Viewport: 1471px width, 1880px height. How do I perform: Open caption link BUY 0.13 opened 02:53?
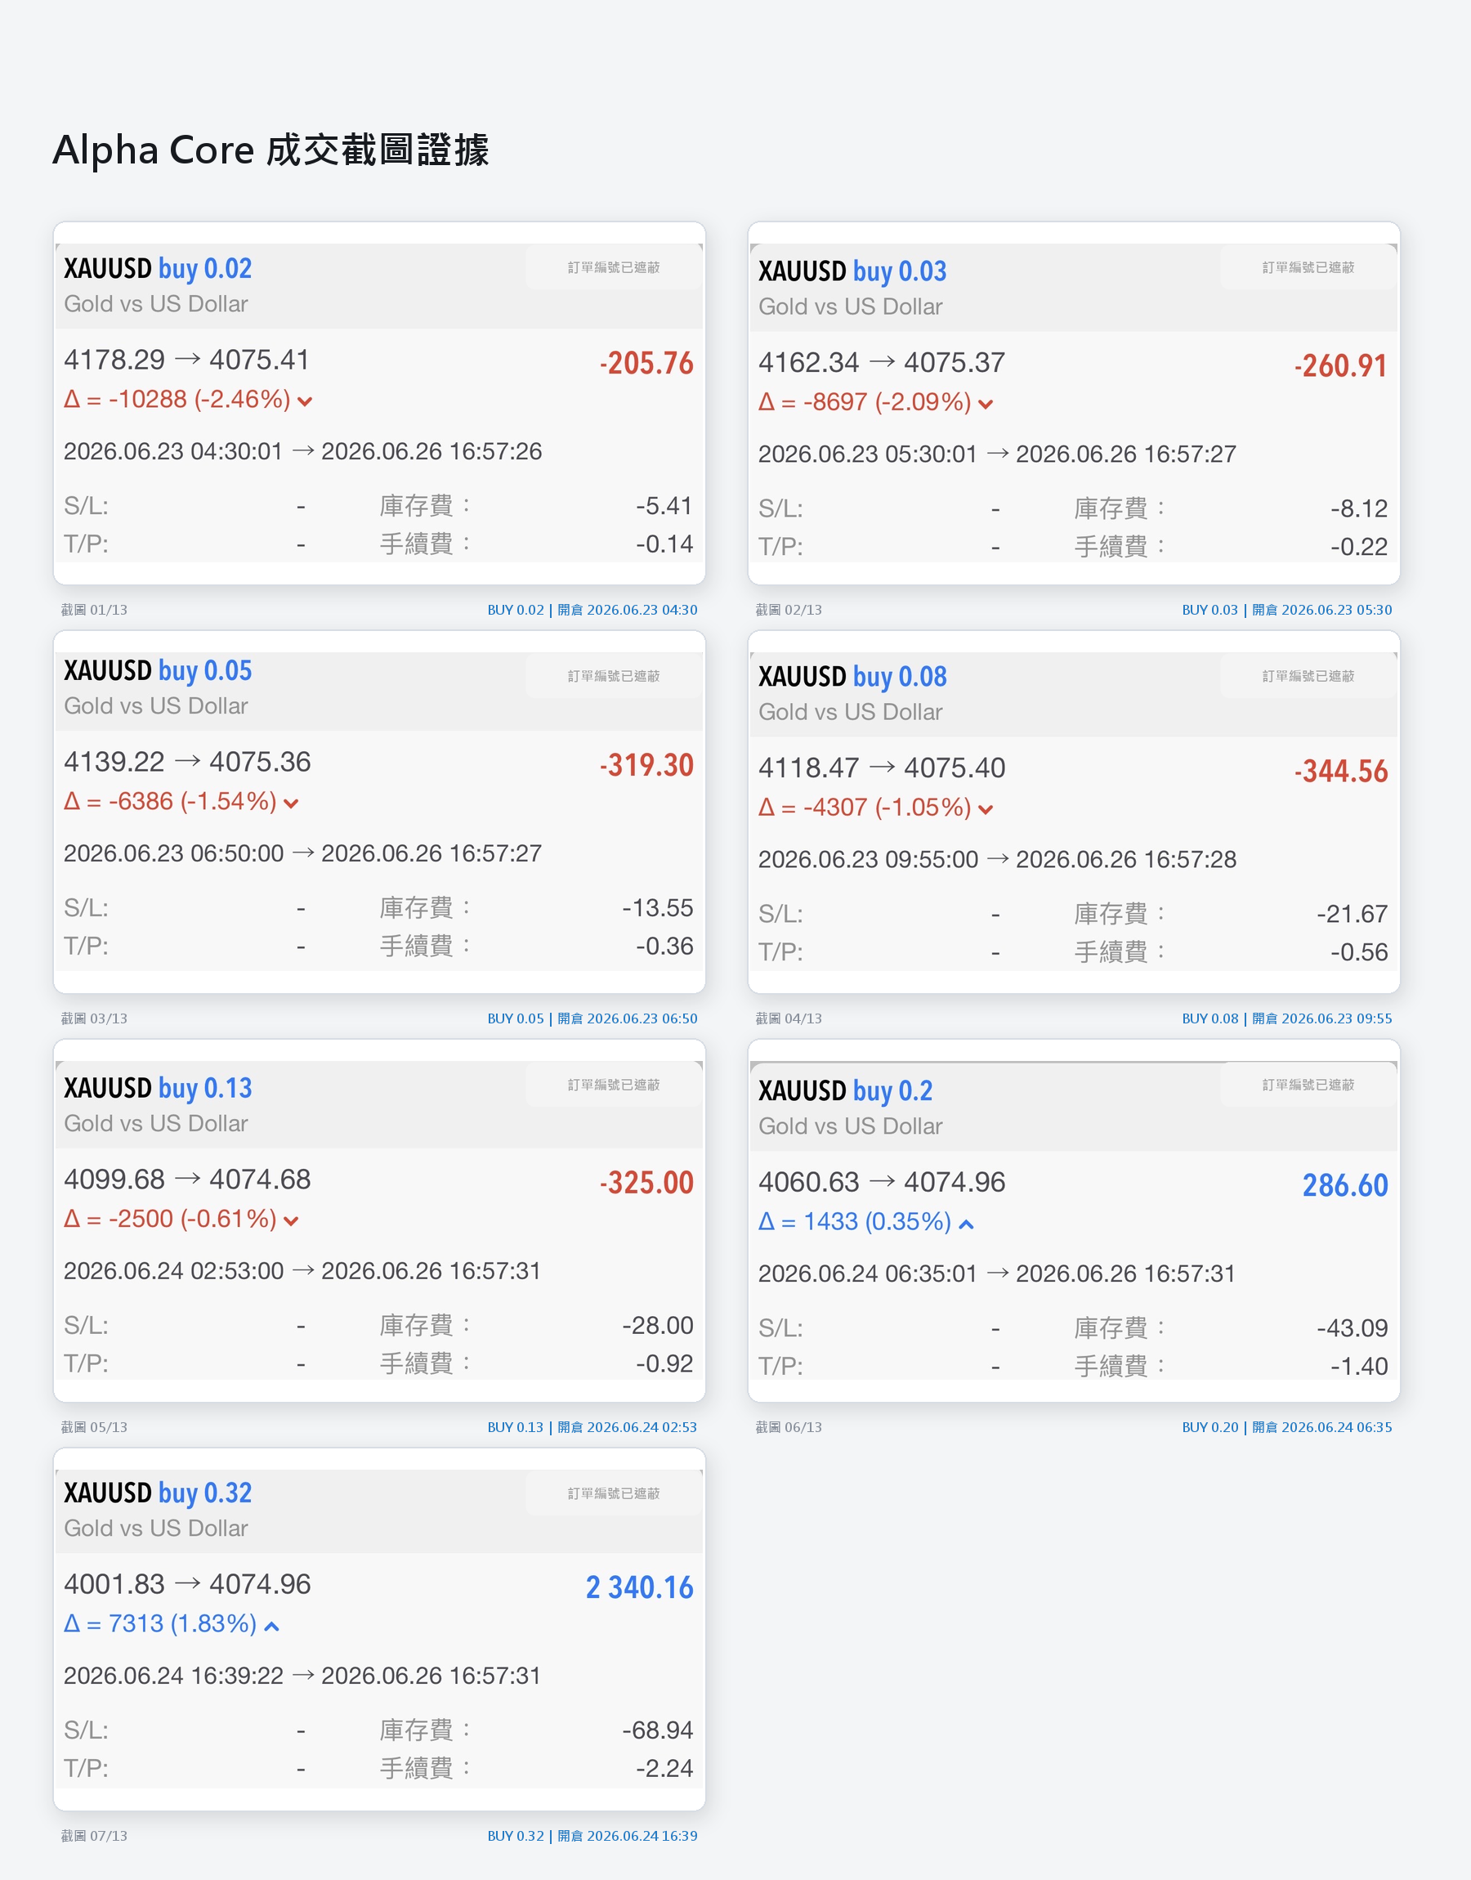tap(592, 1427)
